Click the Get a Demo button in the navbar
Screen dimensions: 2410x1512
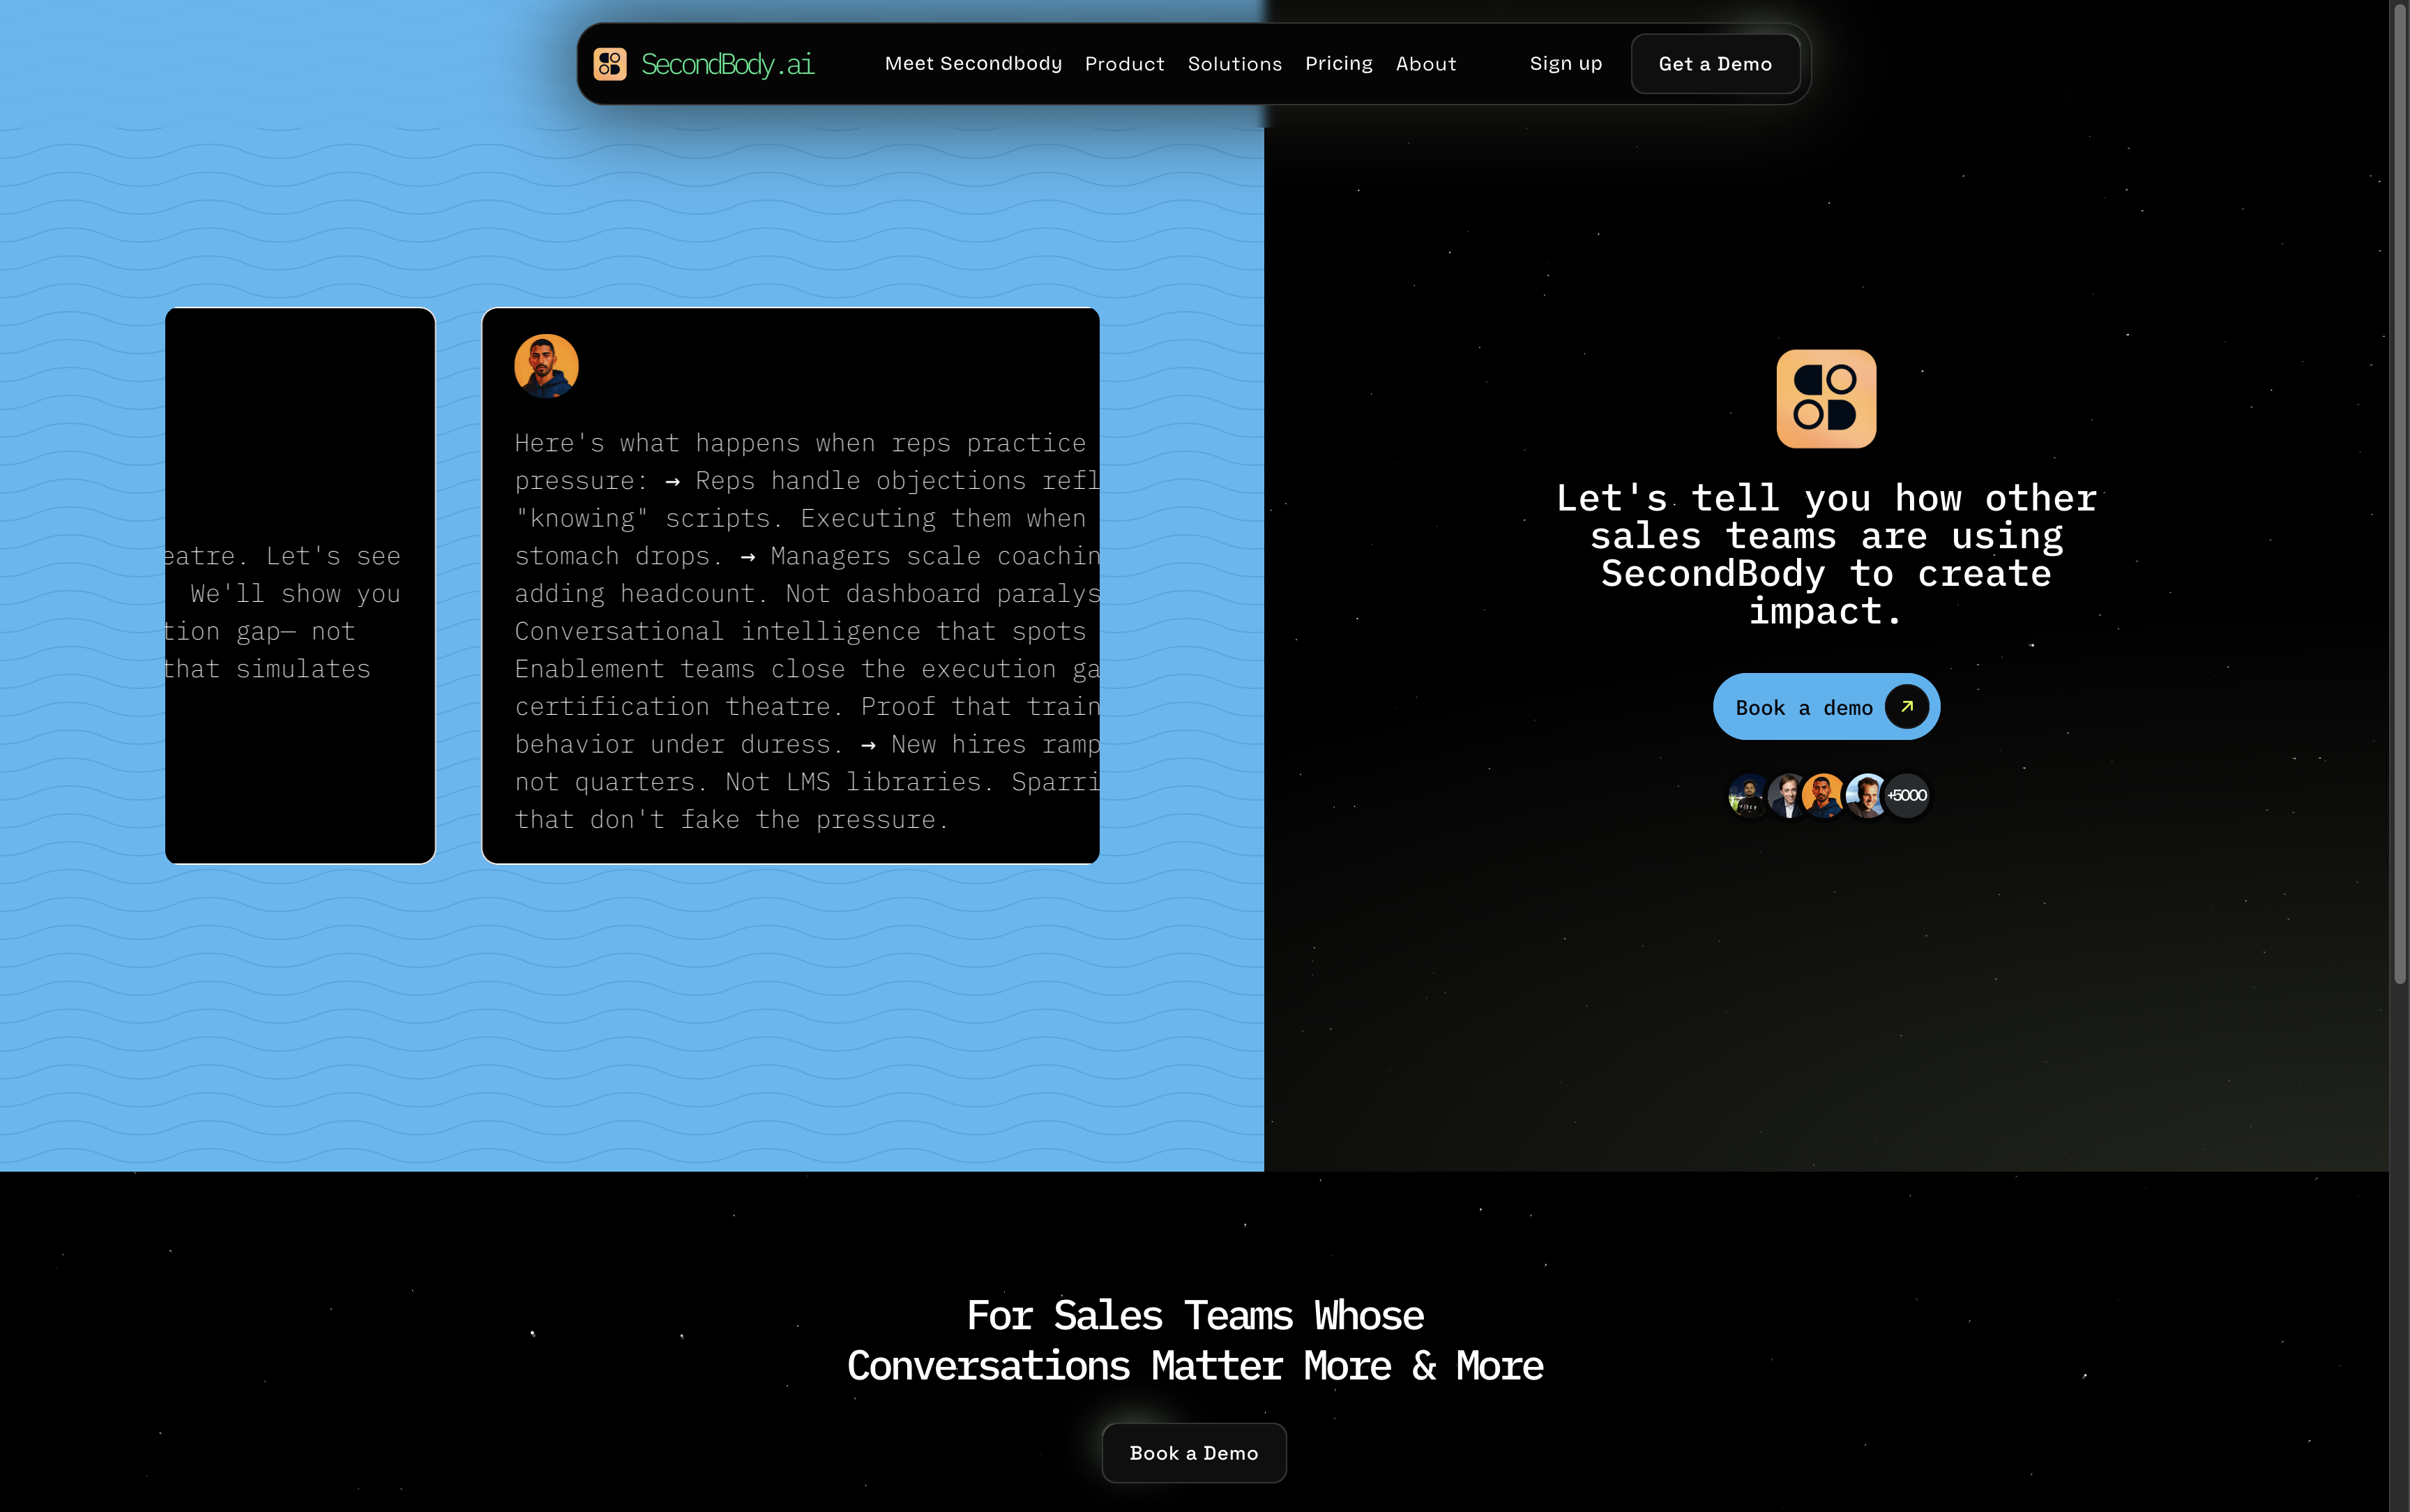(1715, 64)
